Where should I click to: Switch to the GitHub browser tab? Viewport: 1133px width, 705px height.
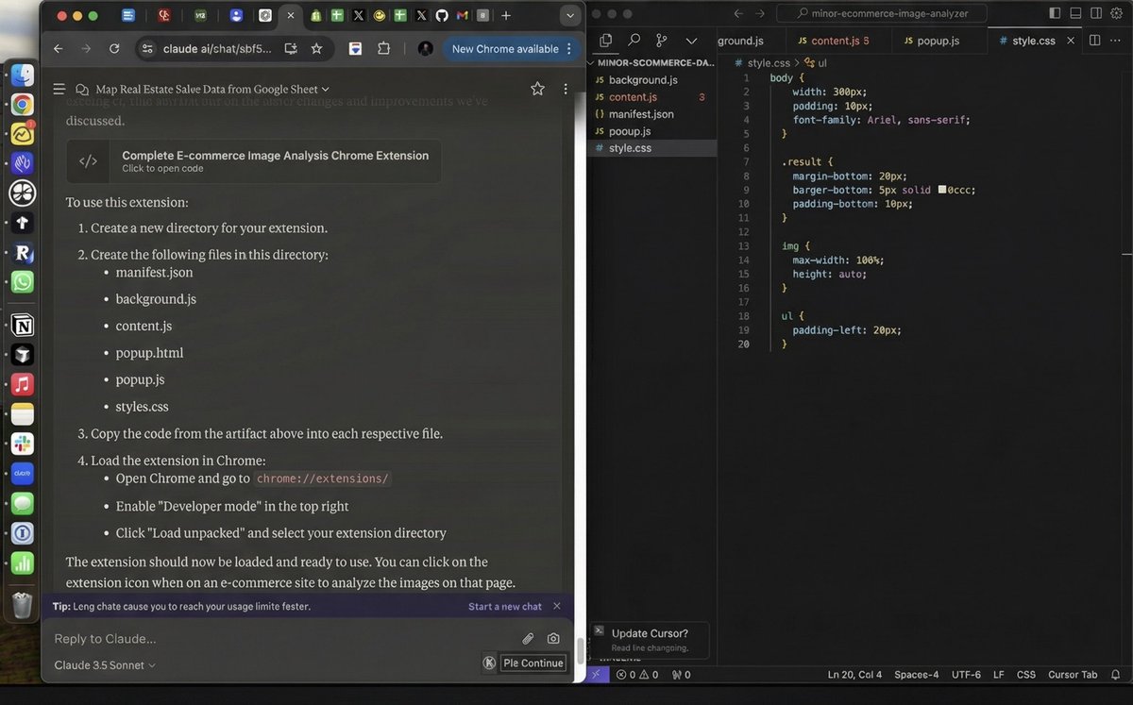pyautogui.click(x=441, y=15)
